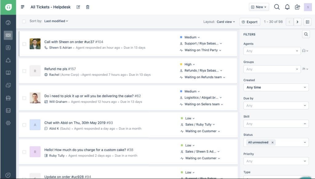Change Medium priority on ticket #104

[x=190, y=37]
